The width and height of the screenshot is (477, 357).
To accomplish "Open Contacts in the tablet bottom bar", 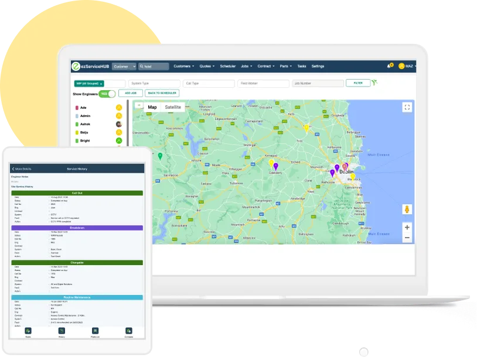I will pos(129,332).
